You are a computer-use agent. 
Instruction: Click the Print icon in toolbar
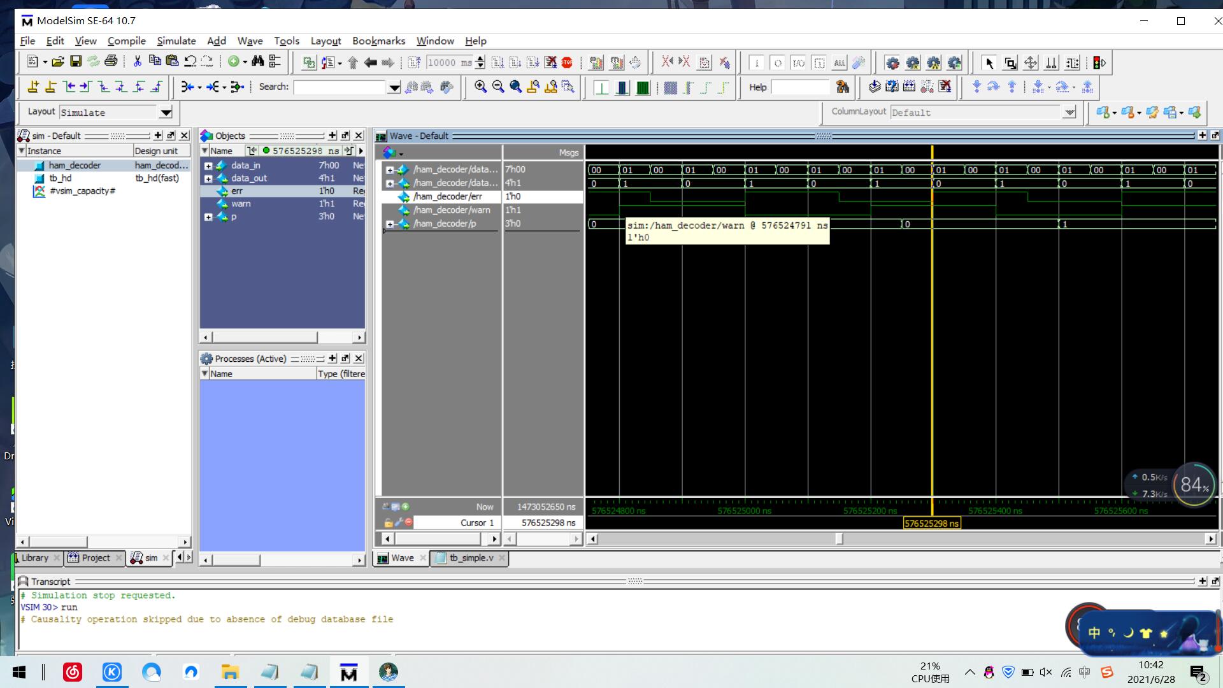point(111,62)
